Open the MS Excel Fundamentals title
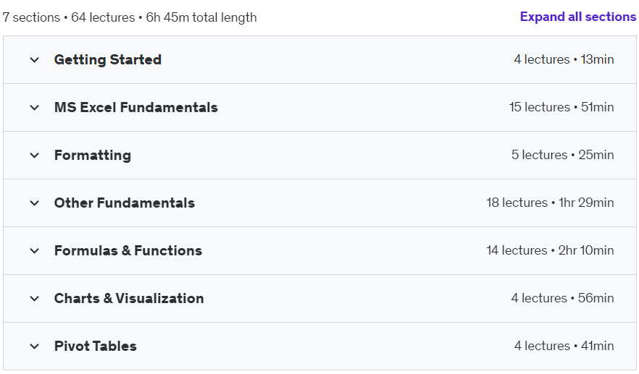639x374 pixels. point(136,108)
